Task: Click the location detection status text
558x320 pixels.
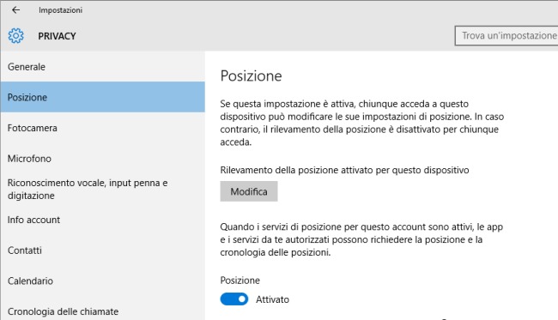Action: [x=344, y=170]
